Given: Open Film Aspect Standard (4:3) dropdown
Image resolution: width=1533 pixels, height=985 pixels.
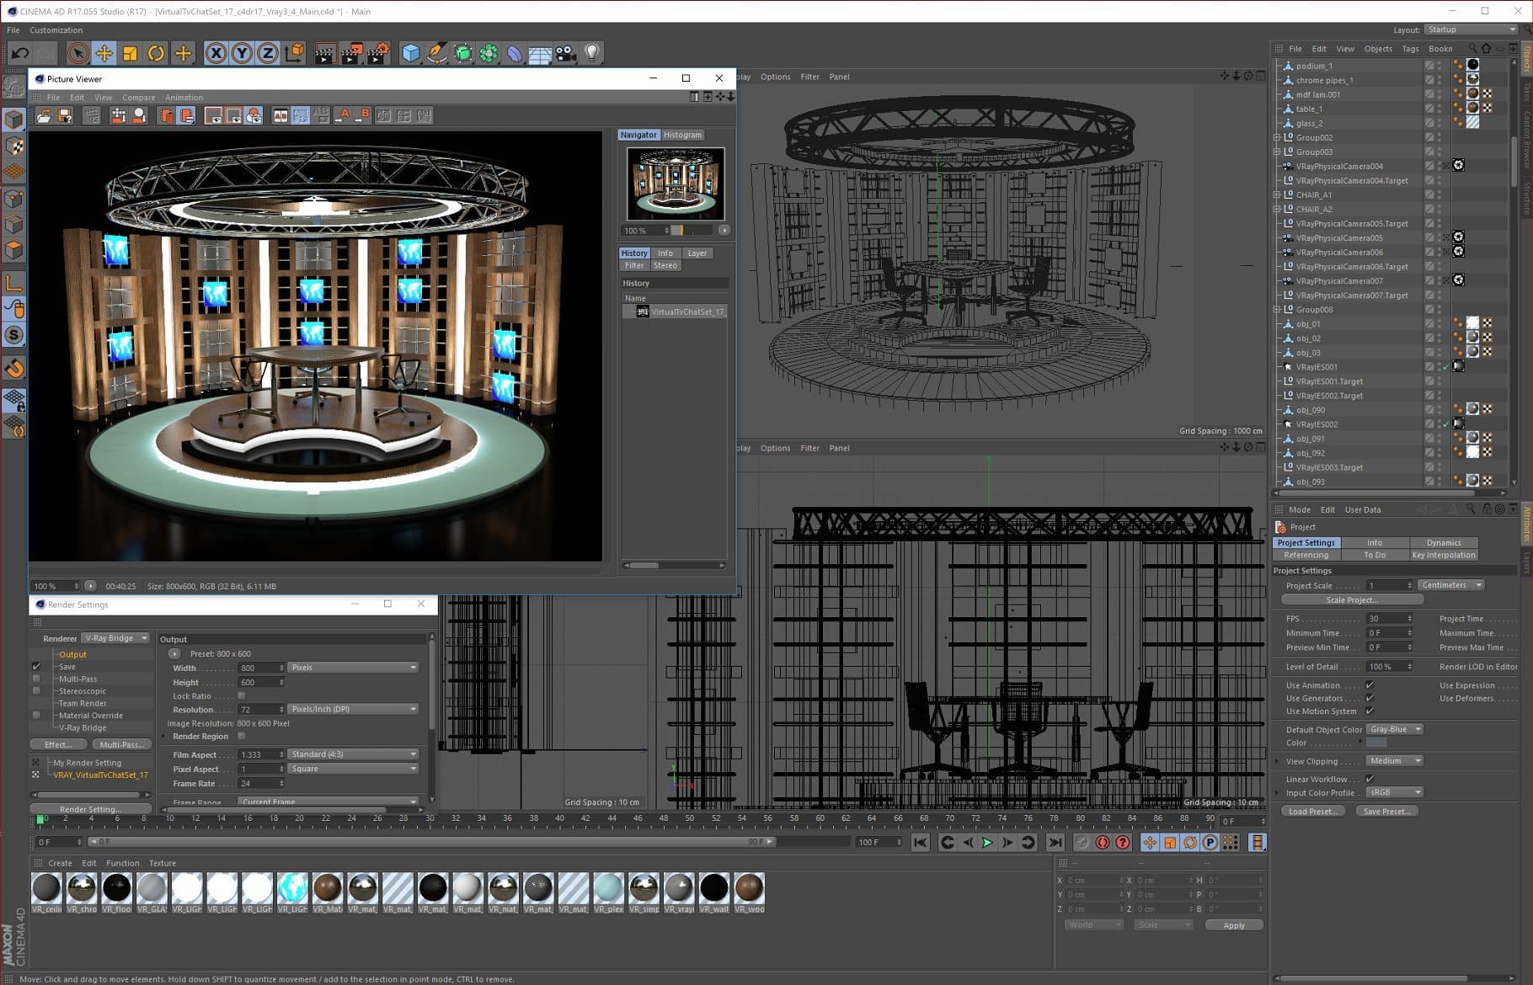Looking at the screenshot, I should click(x=354, y=754).
